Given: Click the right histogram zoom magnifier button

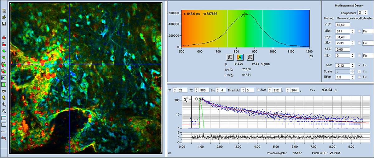Looking at the screenshot, I should [250, 57].
